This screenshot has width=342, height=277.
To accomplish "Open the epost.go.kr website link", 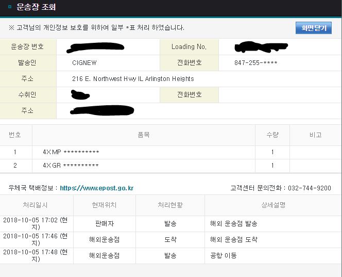I will pyautogui.click(x=96, y=188).
